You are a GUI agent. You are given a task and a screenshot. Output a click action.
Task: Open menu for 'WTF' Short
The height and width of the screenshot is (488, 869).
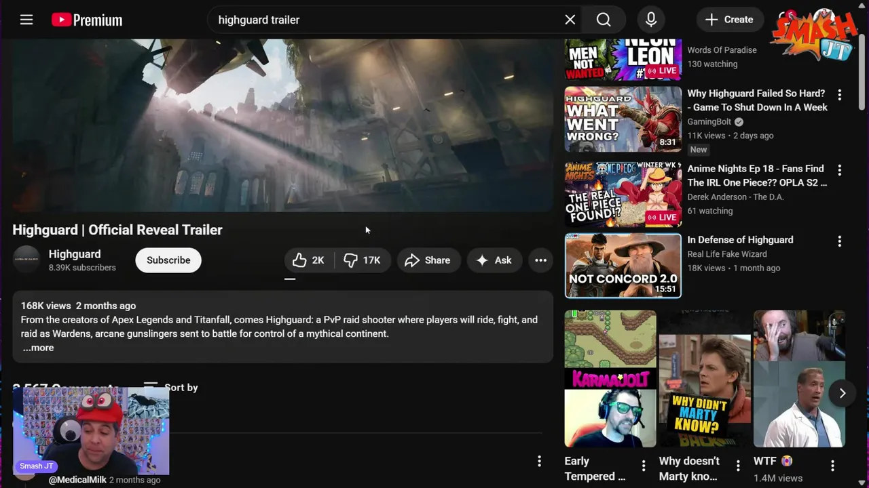pos(832,466)
